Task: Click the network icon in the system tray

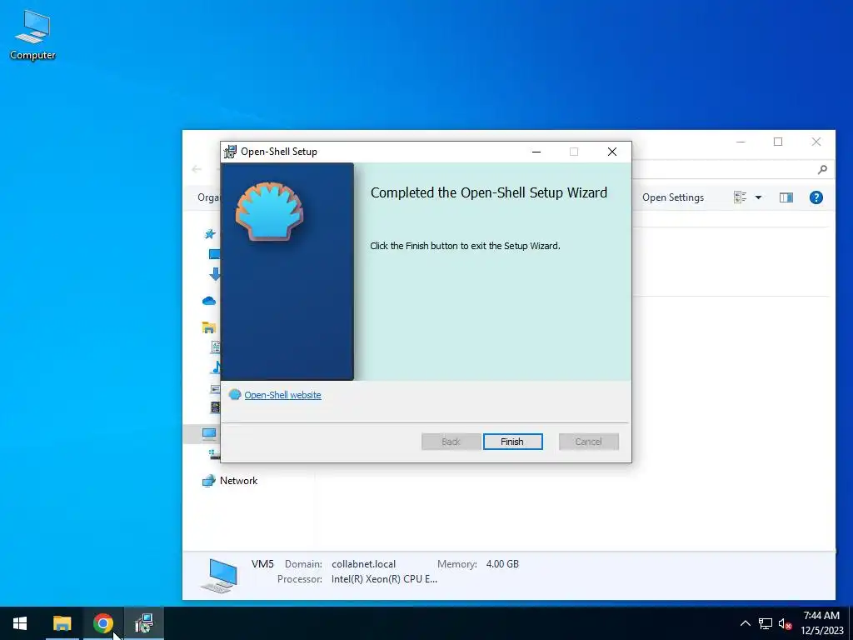Action: click(766, 623)
